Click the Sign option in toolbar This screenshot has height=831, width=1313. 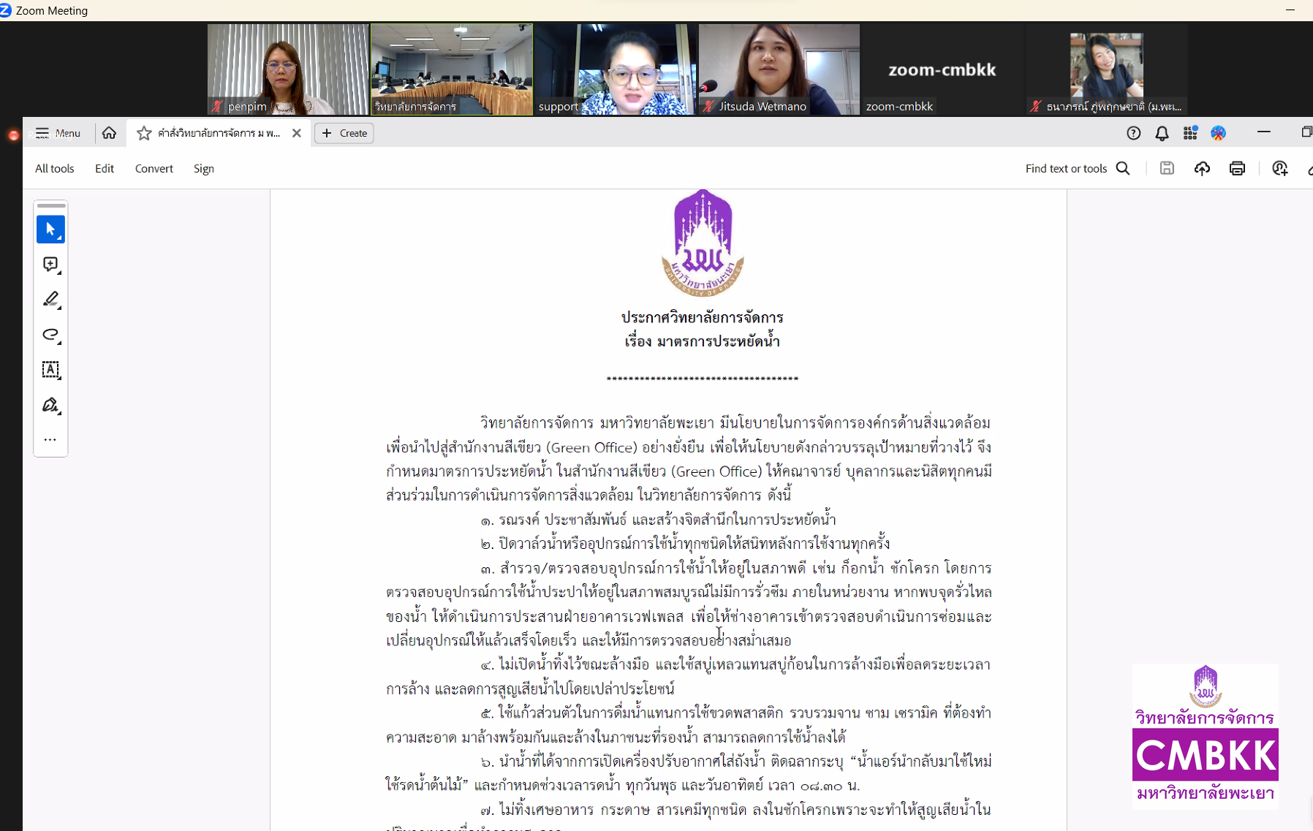[x=203, y=169]
